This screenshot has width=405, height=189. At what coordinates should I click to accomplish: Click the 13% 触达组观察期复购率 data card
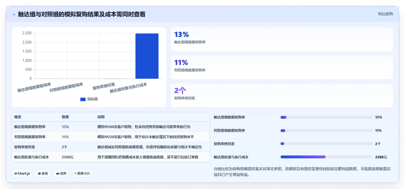282,39
